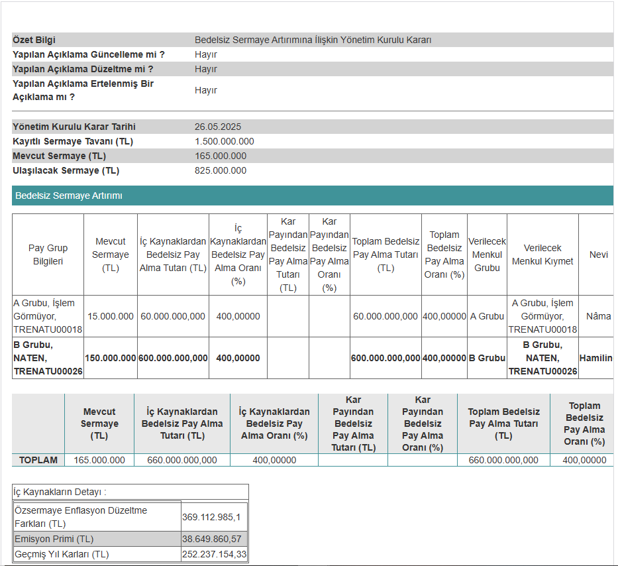Viewport: 618px width, 566px height.
Task: Click the A Grubu current capital 15.000.000
Action: 111,316
